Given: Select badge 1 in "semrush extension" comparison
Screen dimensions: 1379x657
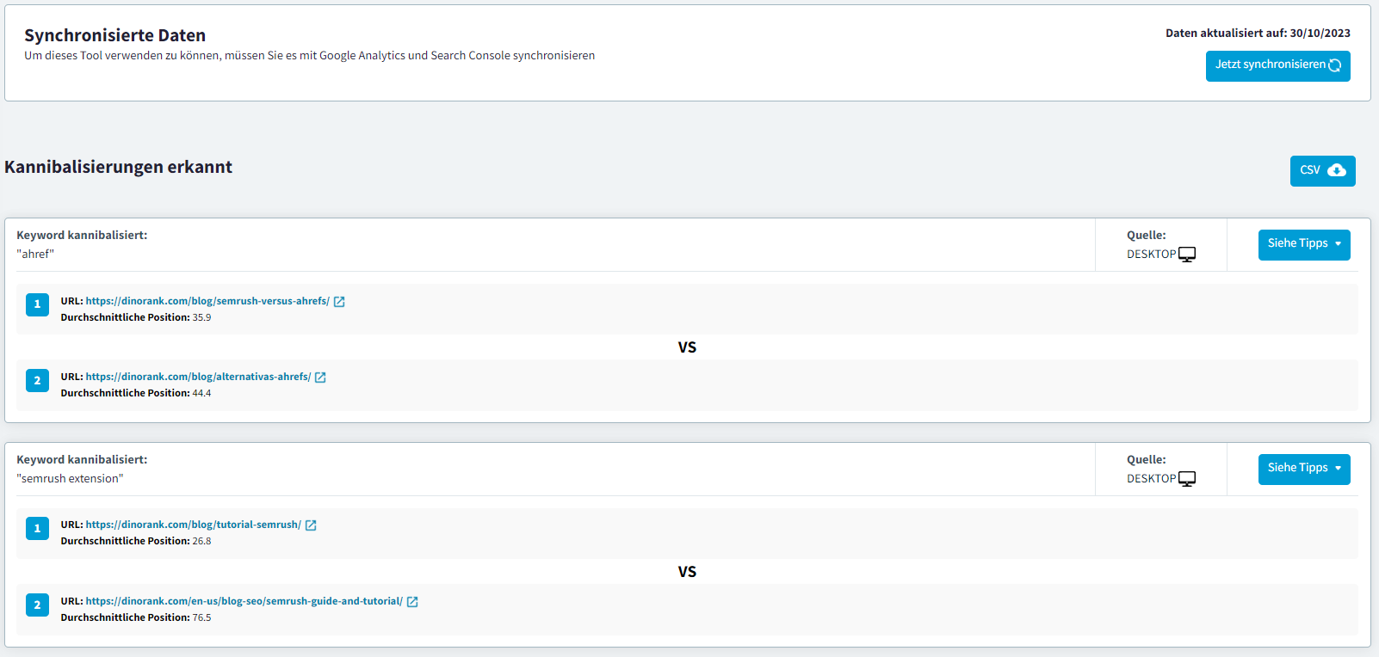Looking at the screenshot, I should pyautogui.click(x=37, y=529).
